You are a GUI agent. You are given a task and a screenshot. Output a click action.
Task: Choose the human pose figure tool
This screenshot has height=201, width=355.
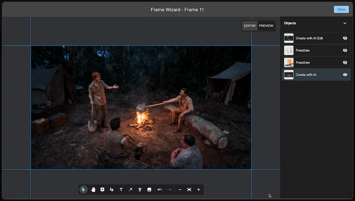[x=140, y=189]
